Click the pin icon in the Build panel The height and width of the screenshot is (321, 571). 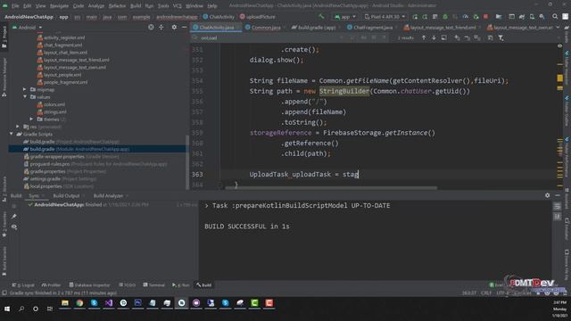[x=14, y=217]
